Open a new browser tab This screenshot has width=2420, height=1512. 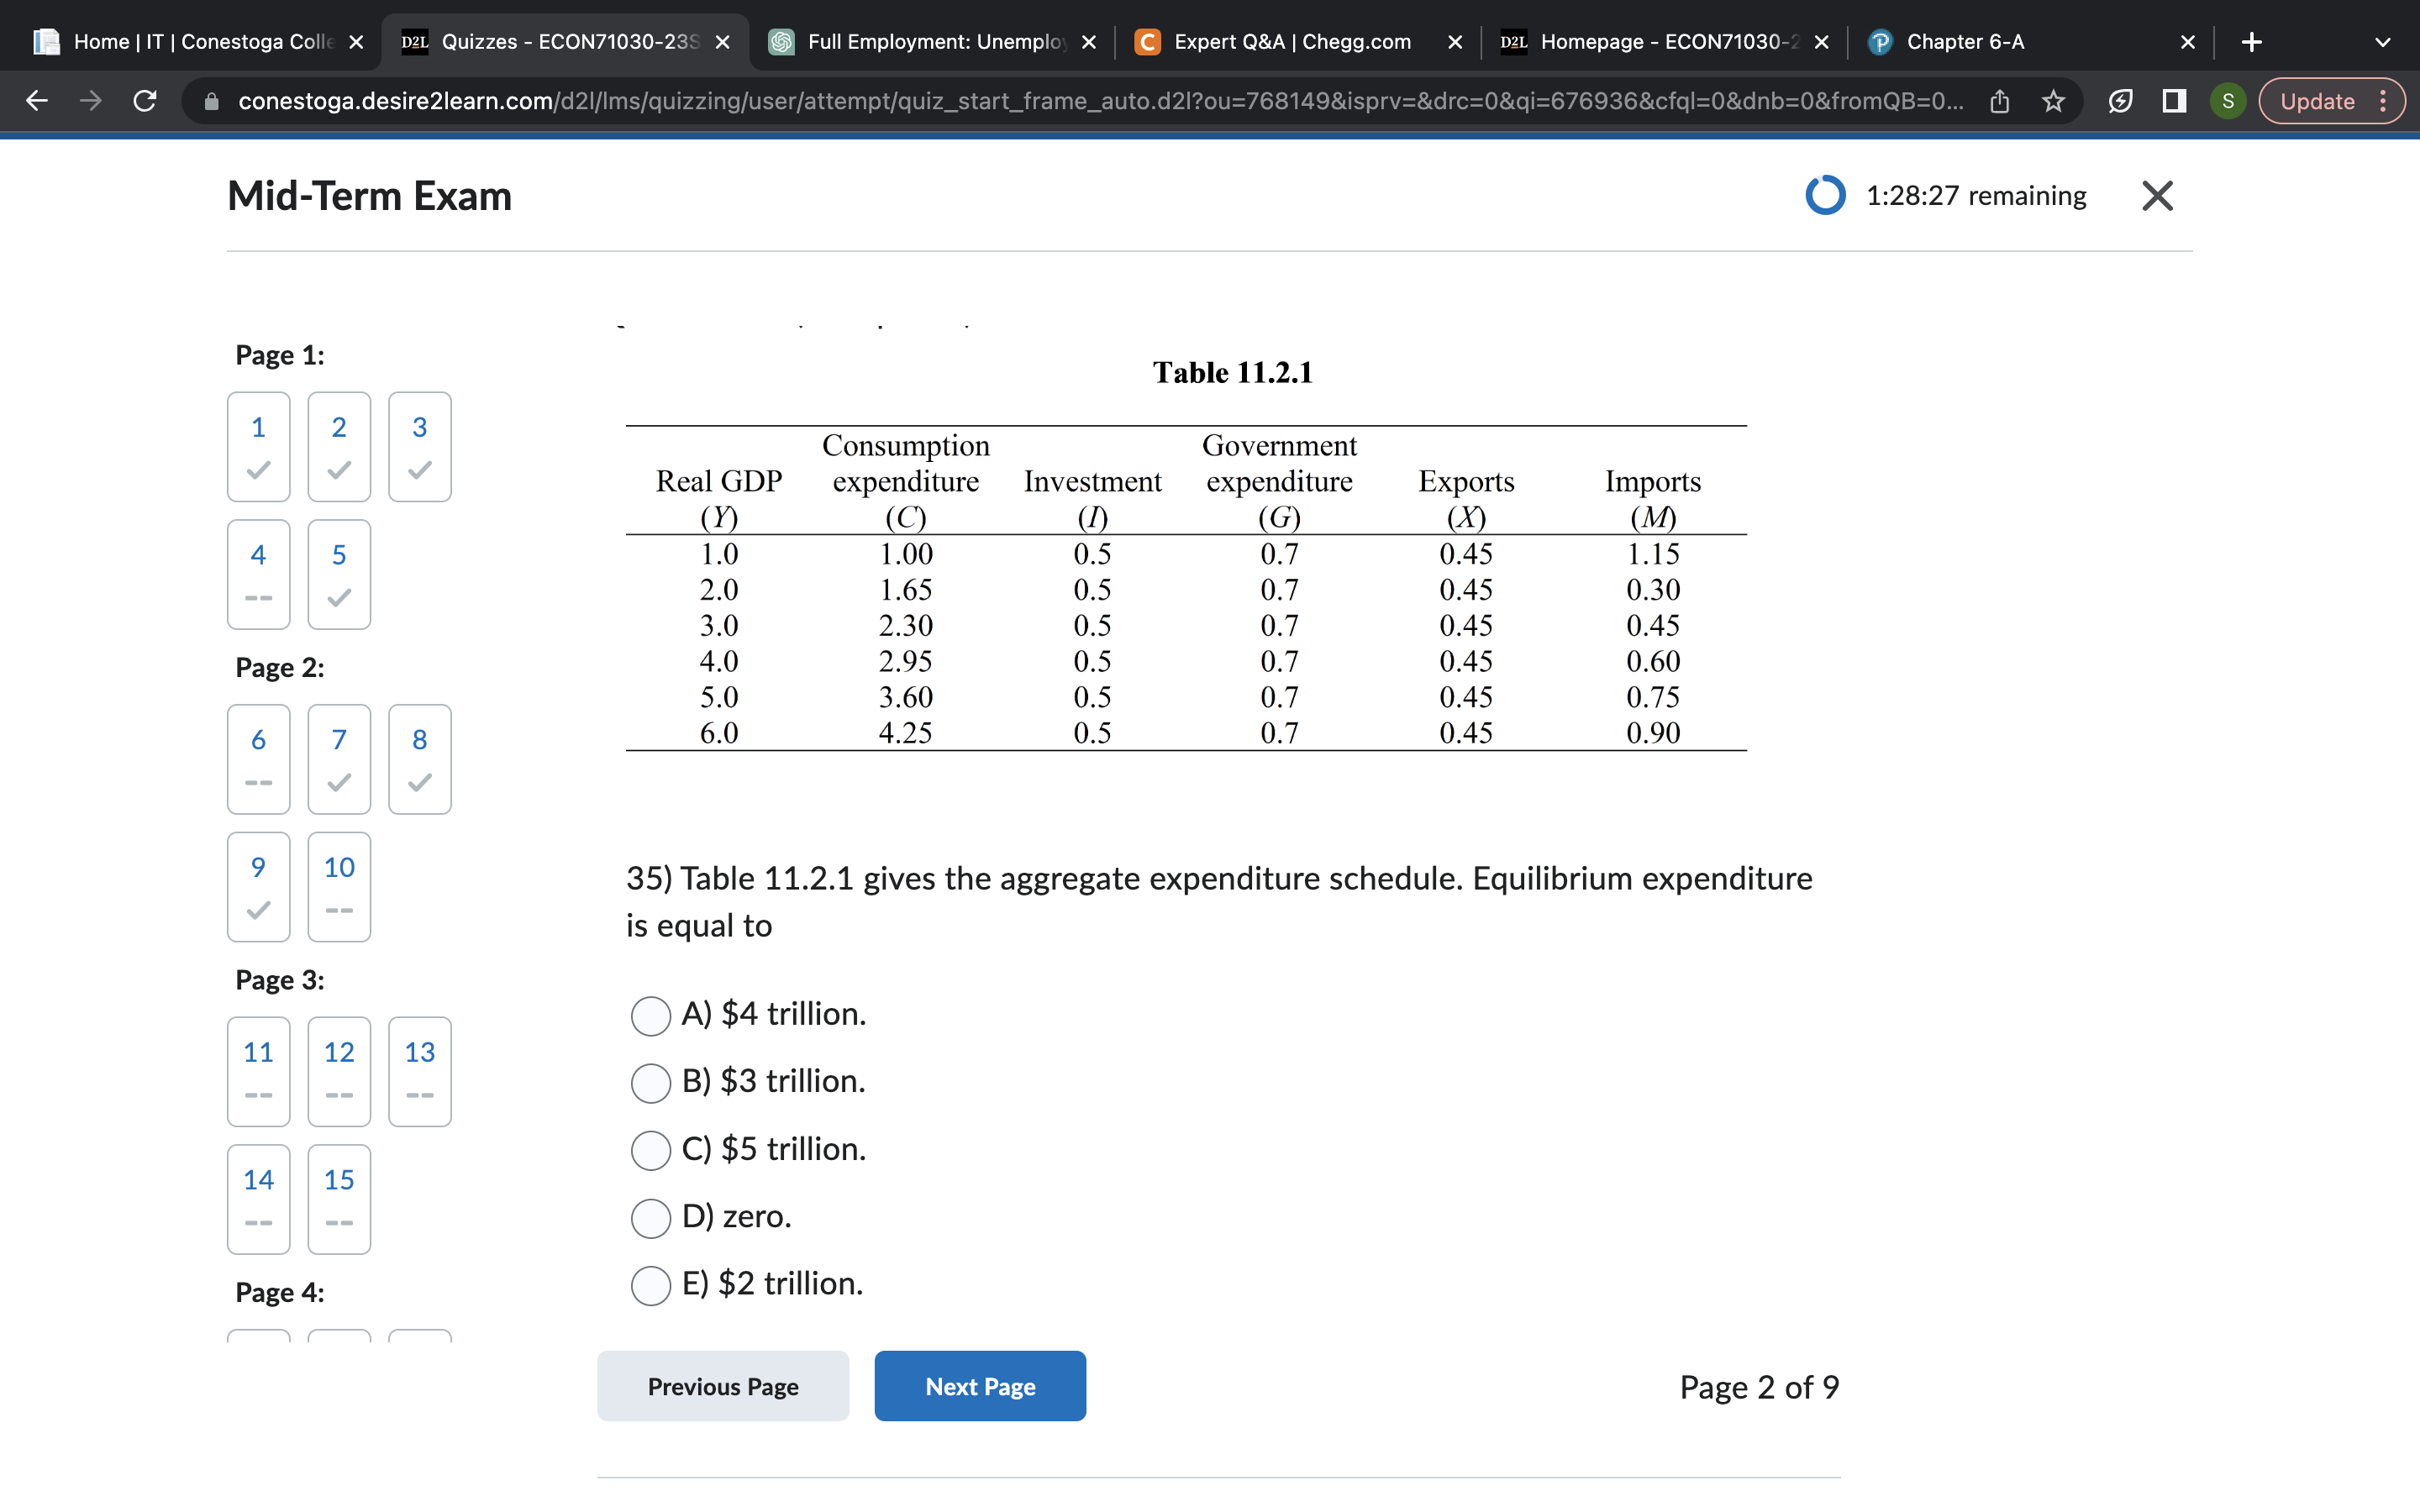(x=2252, y=41)
